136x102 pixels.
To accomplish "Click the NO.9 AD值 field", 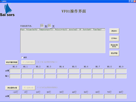I will tap(121, 71).
